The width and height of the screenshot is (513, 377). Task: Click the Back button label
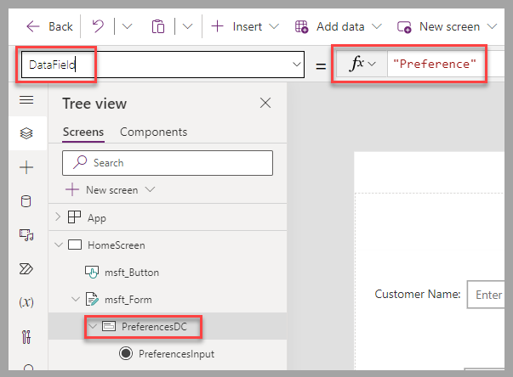coord(60,26)
